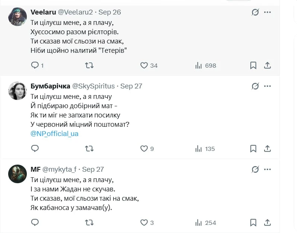
Task: Retweet Veelaru's post
Action: click(x=89, y=65)
